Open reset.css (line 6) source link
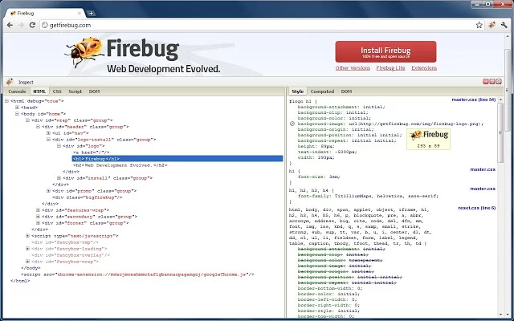514x321 pixels. (x=476, y=208)
